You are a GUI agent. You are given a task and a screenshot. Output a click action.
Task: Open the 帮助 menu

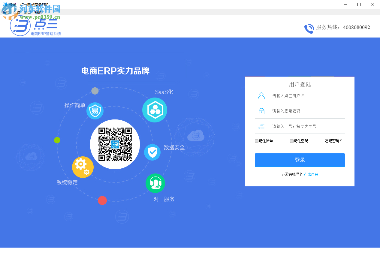[38, 12]
